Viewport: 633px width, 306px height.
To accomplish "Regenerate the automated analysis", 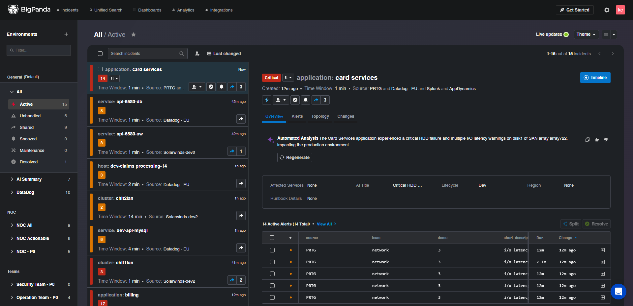I will [x=294, y=157].
